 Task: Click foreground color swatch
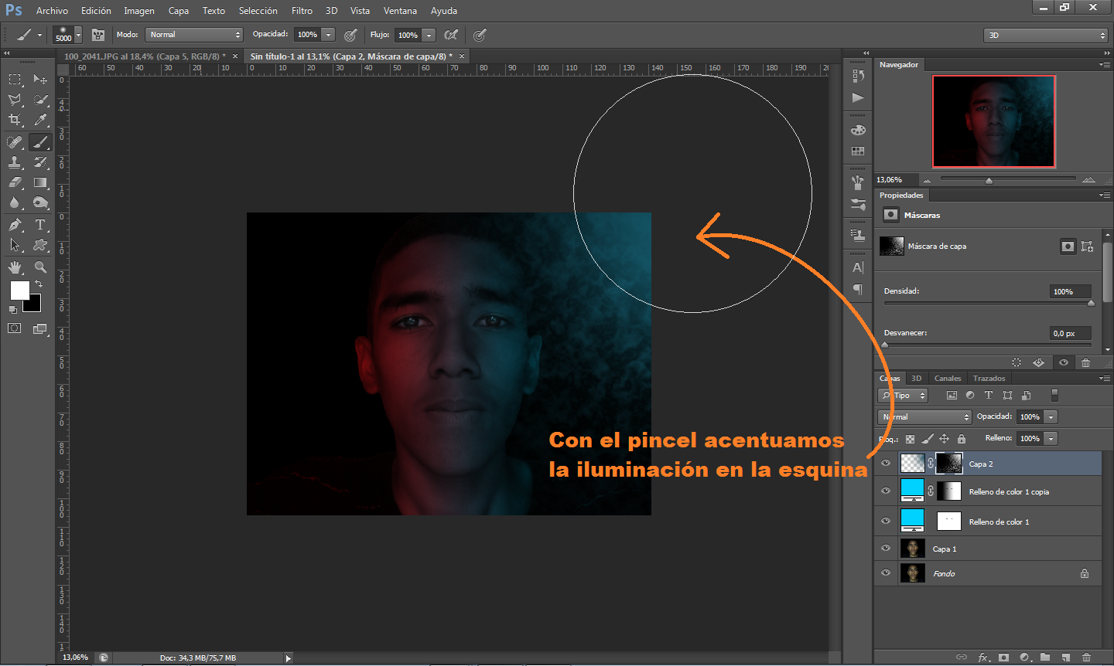(19, 291)
